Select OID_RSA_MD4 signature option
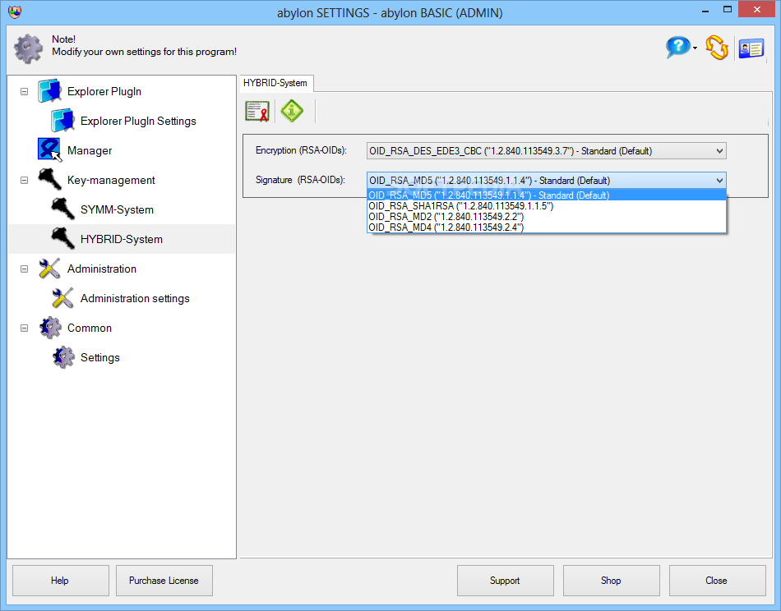 [547, 227]
